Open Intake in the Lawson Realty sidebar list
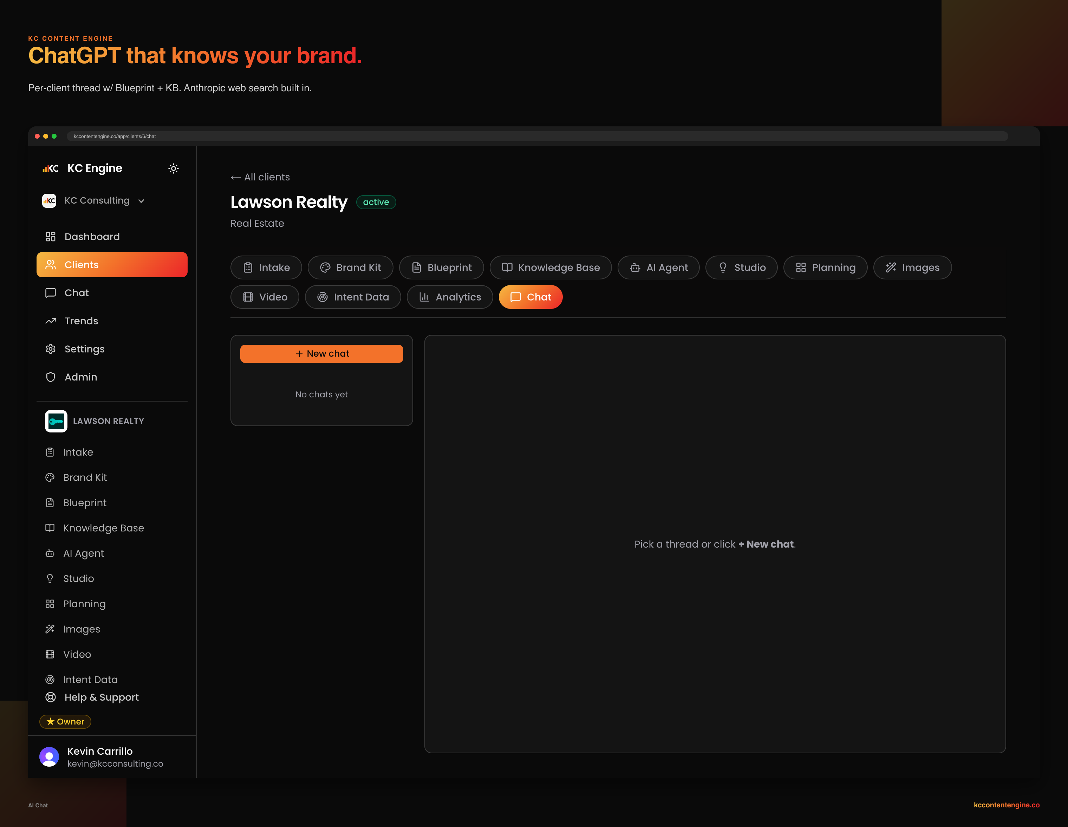This screenshot has width=1068, height=827. point(112,452)
